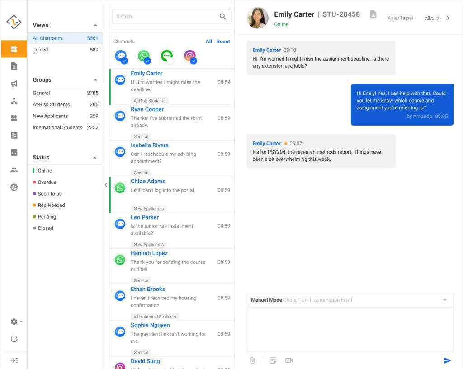
Task: Click the send message arrow icon
Action: point(447,360)
